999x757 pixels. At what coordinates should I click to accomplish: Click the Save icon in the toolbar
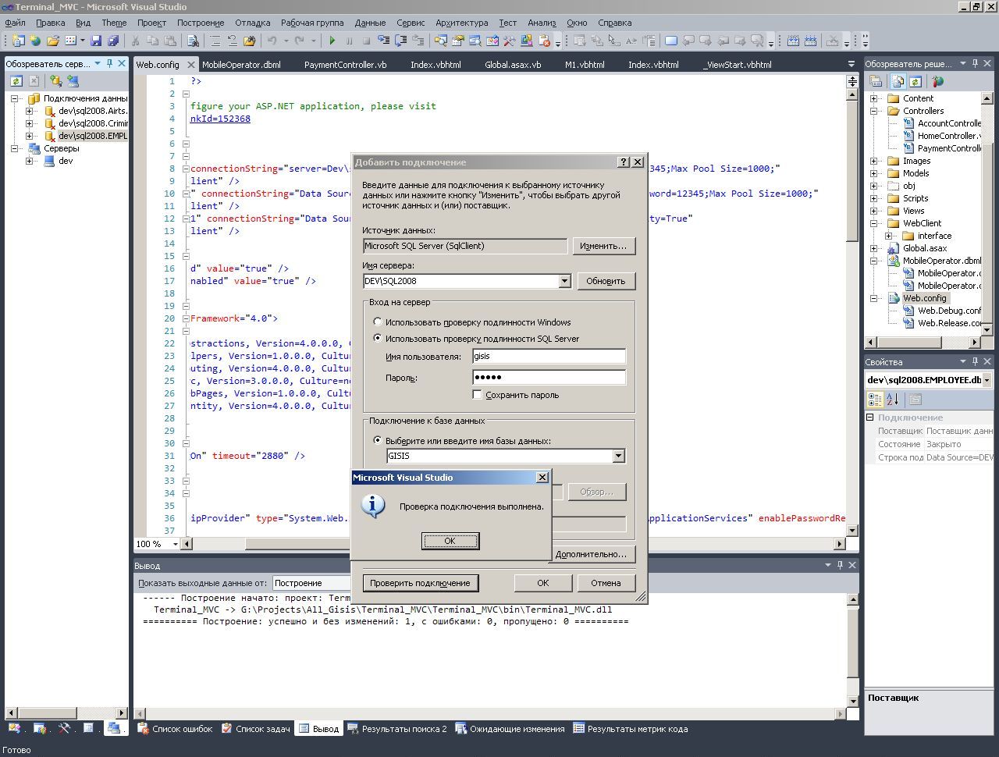click(96, 41)
